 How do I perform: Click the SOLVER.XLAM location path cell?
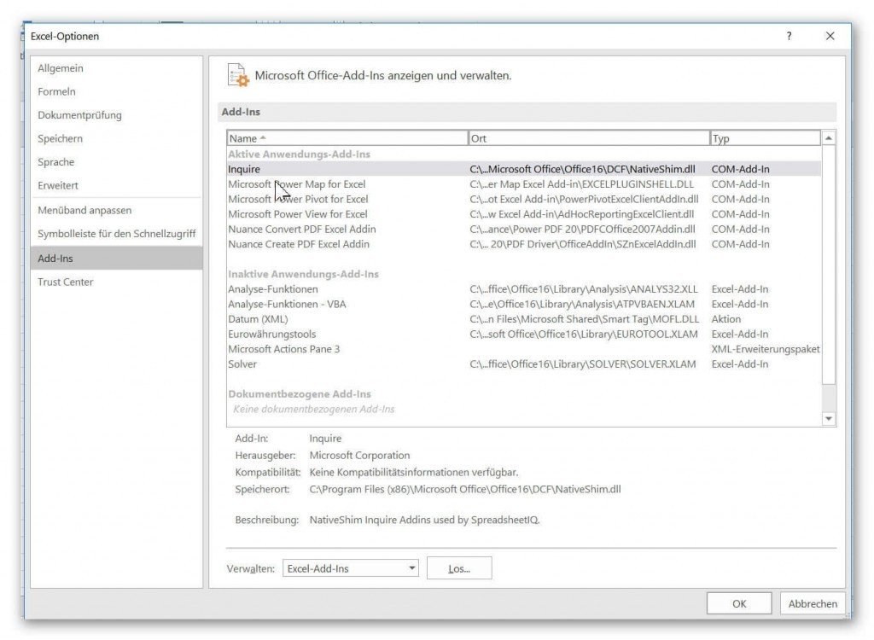click(x=582, y=364)
